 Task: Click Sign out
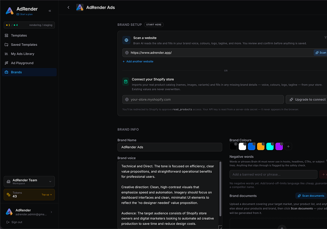tap(14, 222)
